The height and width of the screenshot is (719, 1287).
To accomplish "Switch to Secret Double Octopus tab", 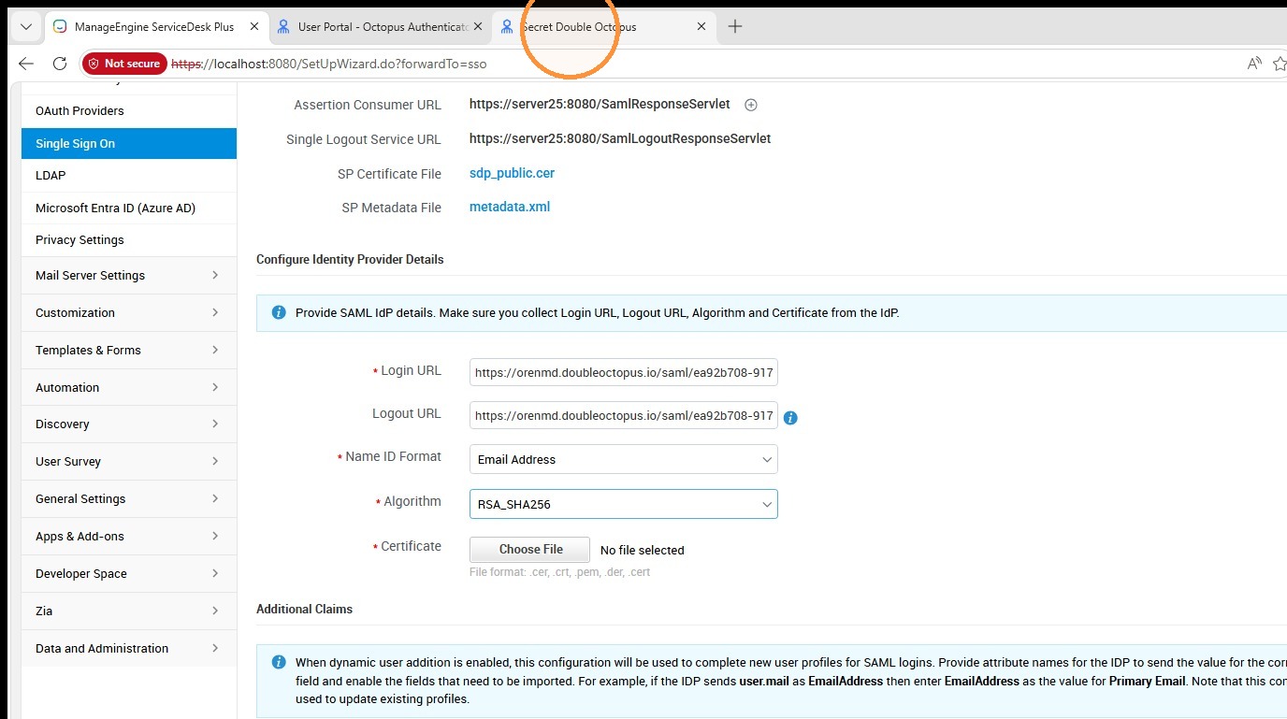I will [604, 27].
